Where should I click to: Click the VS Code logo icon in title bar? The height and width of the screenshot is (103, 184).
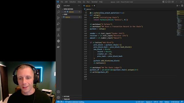(x=57, y=2)
